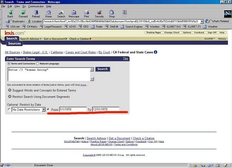Open USA.net personal toolbar bookmark
This screenshot has height=168, width=232.
click(13, 27)
